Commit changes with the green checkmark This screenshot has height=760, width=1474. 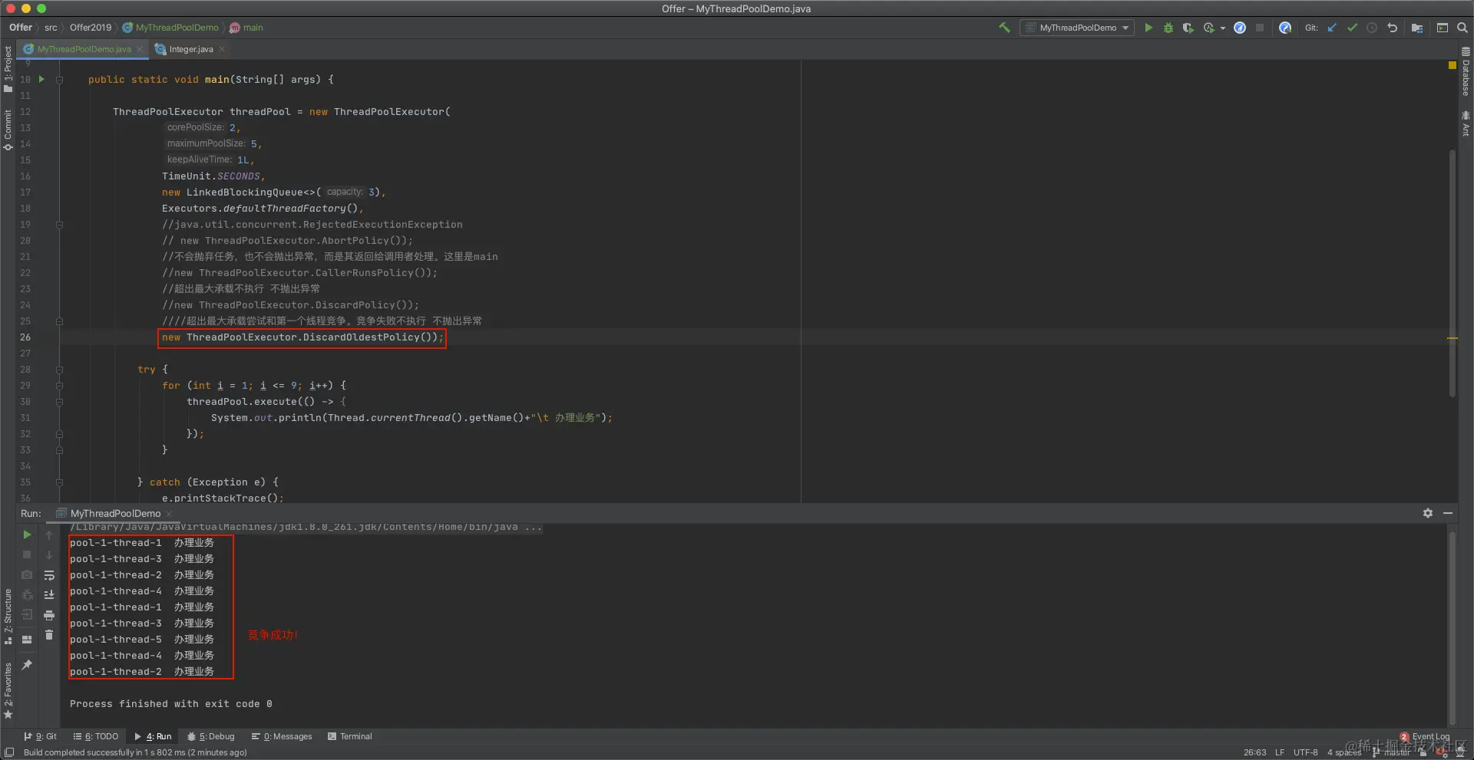1352,28
